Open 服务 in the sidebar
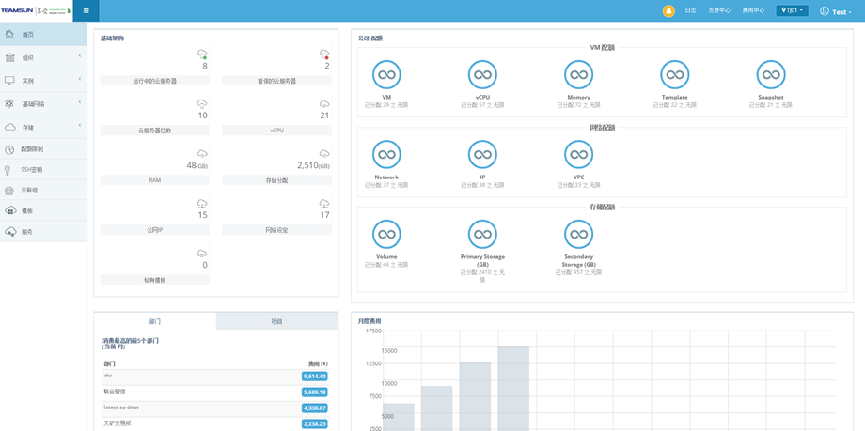The width and height of the screenshot is (865, 431). tap(43, 232)
